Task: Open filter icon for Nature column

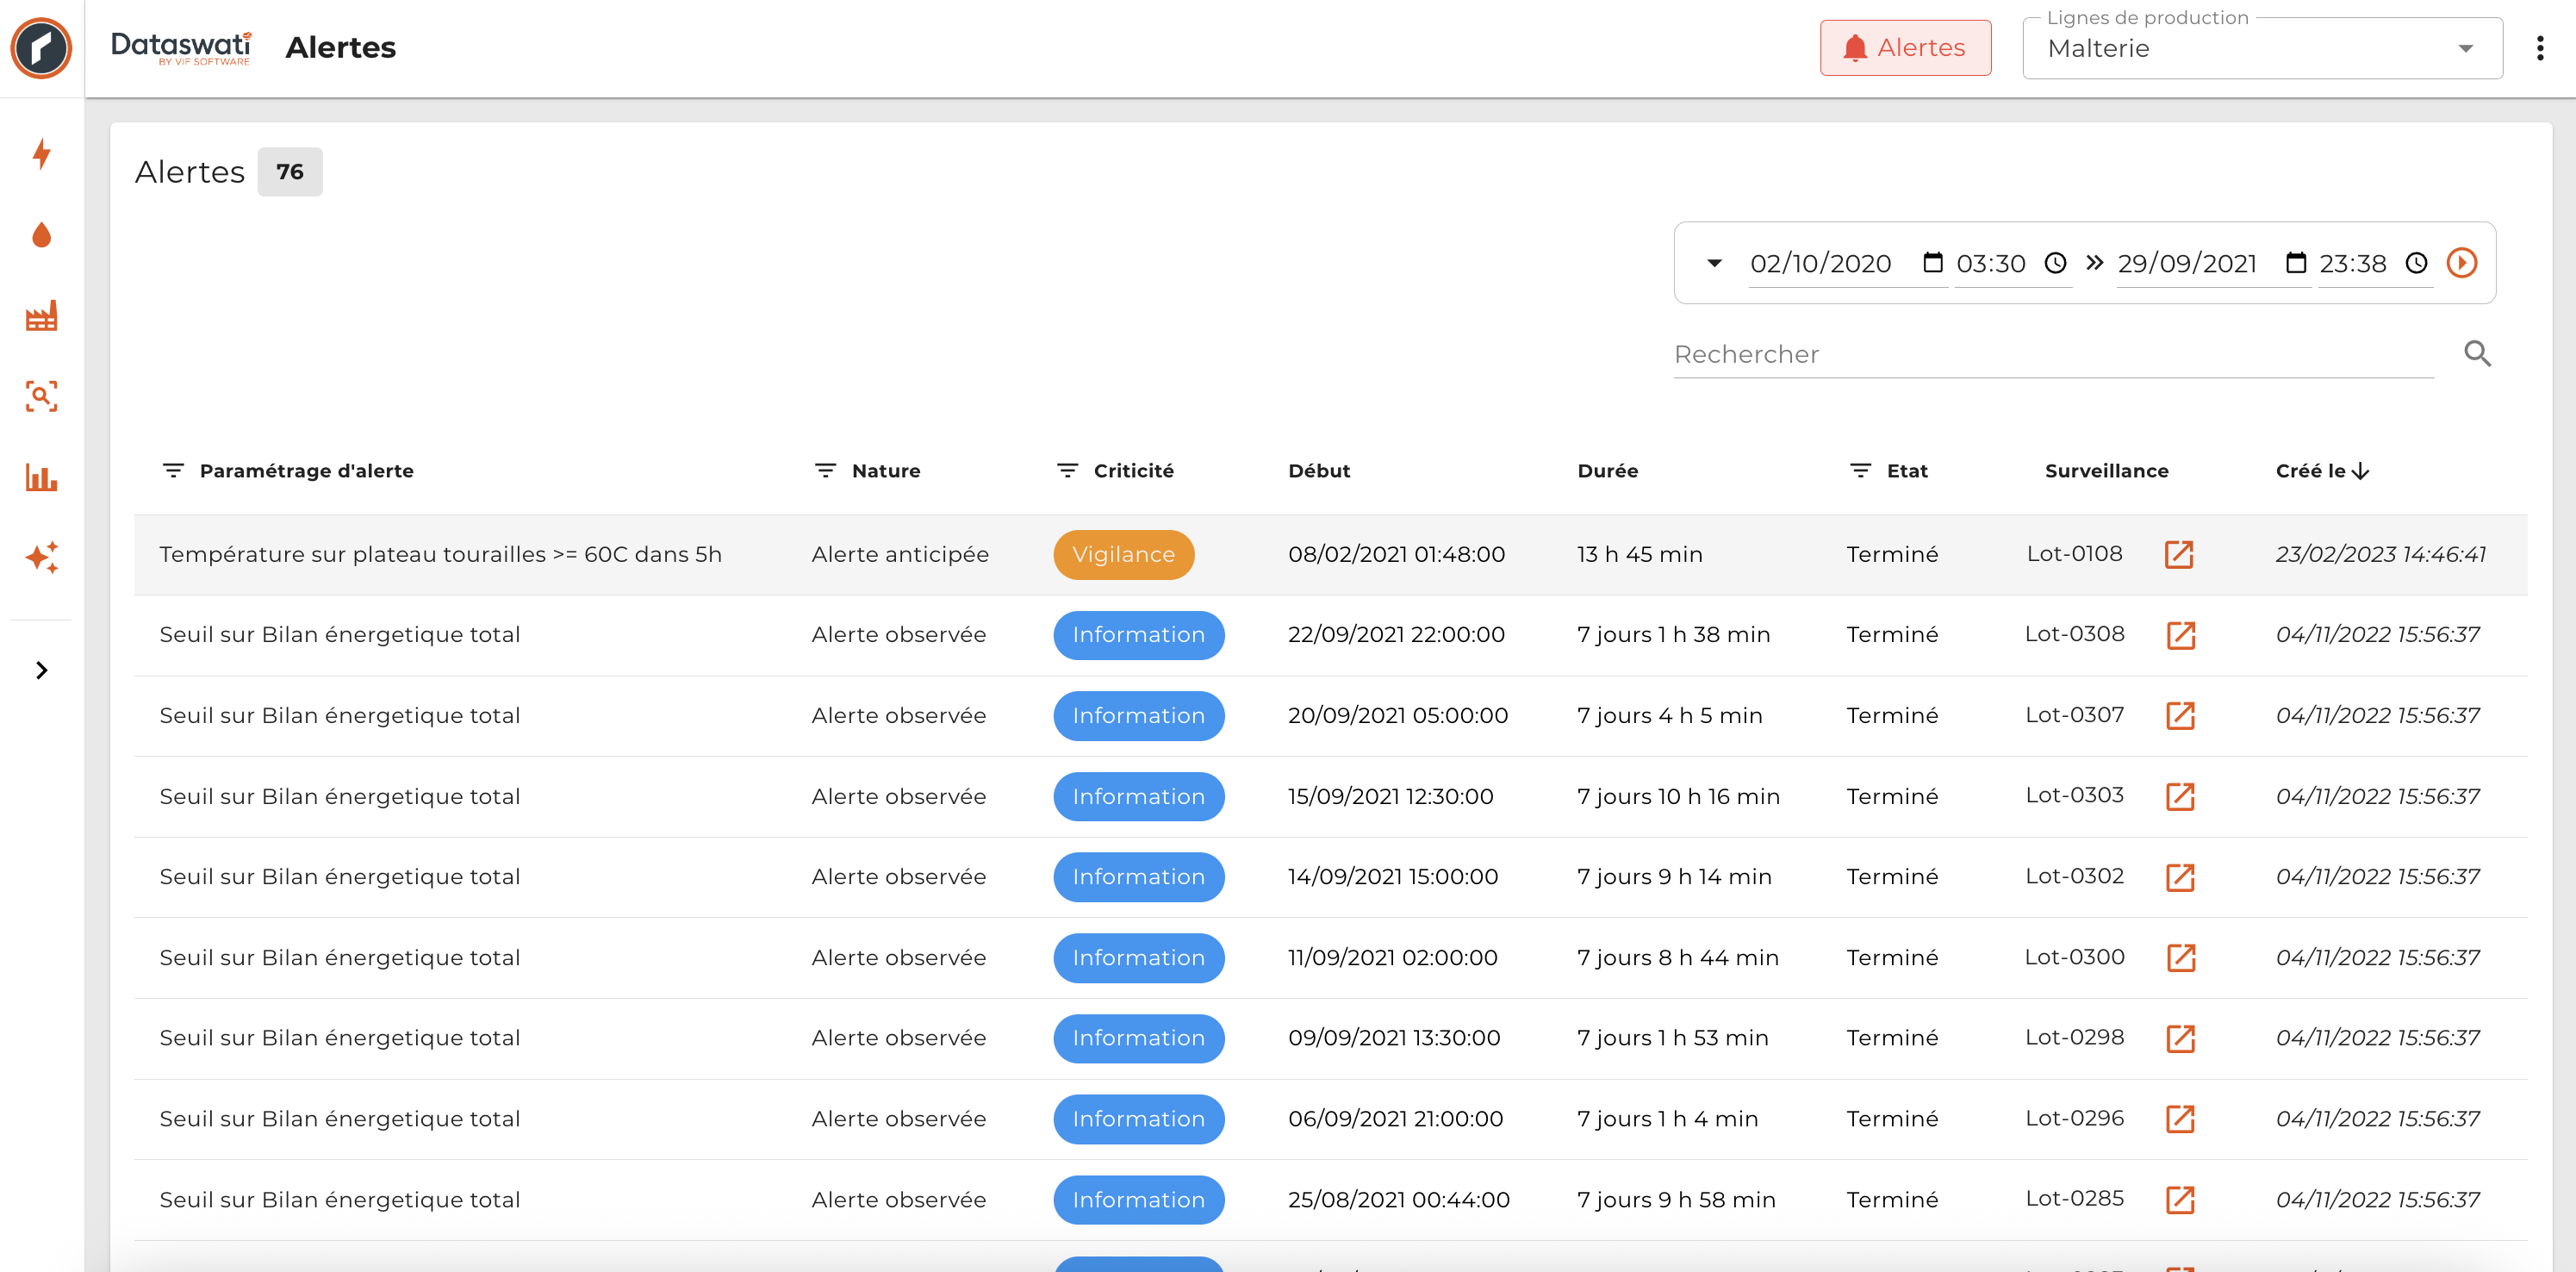Action: tap(825, 470)
